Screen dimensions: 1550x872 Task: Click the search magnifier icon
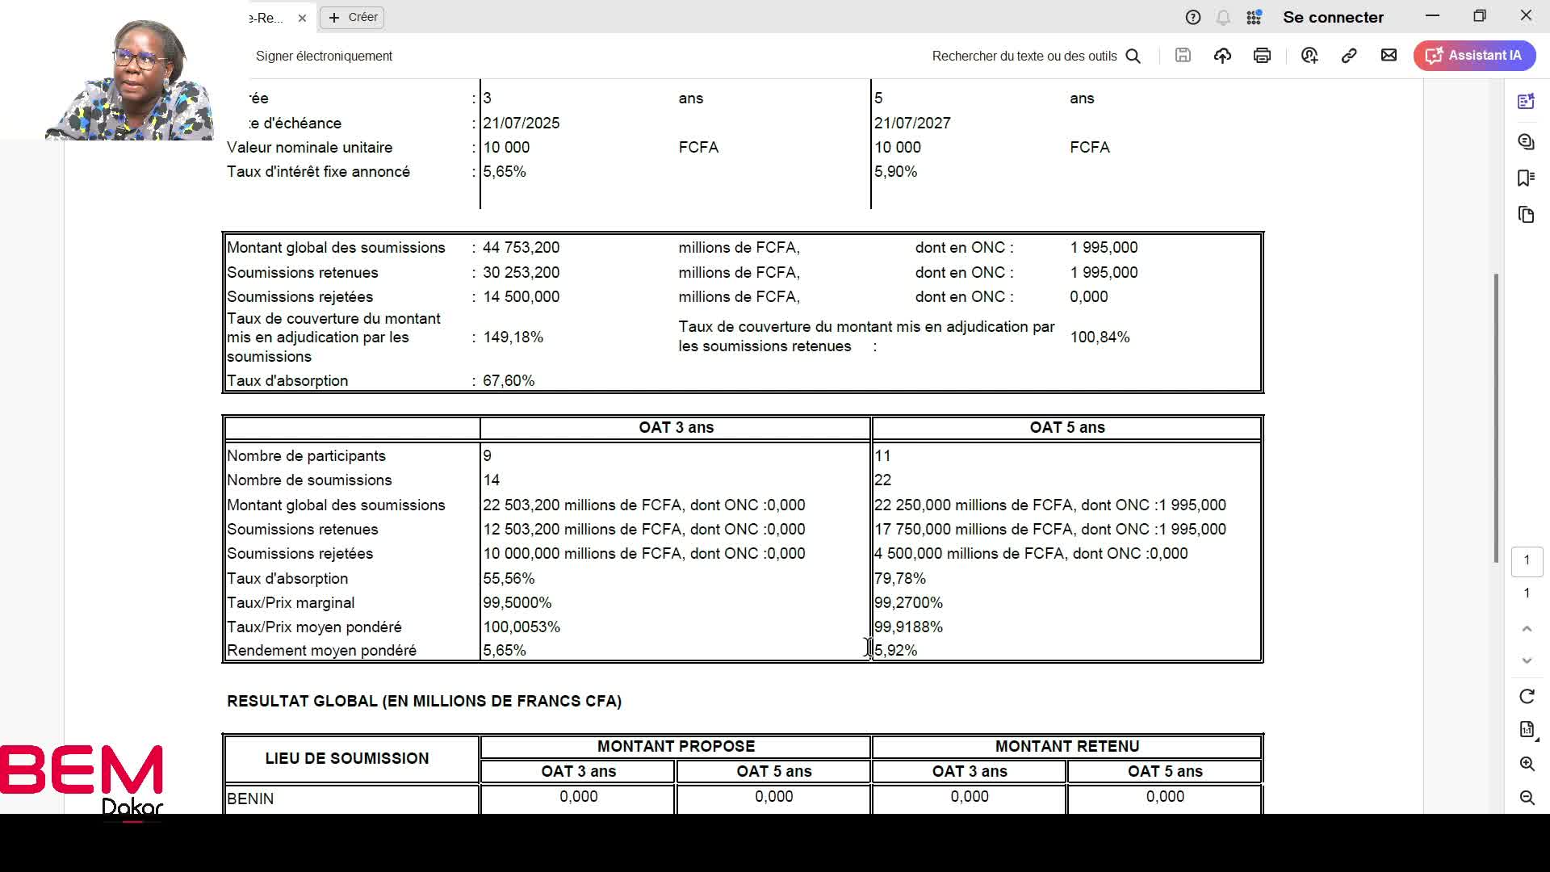(x=1133, y=56)
